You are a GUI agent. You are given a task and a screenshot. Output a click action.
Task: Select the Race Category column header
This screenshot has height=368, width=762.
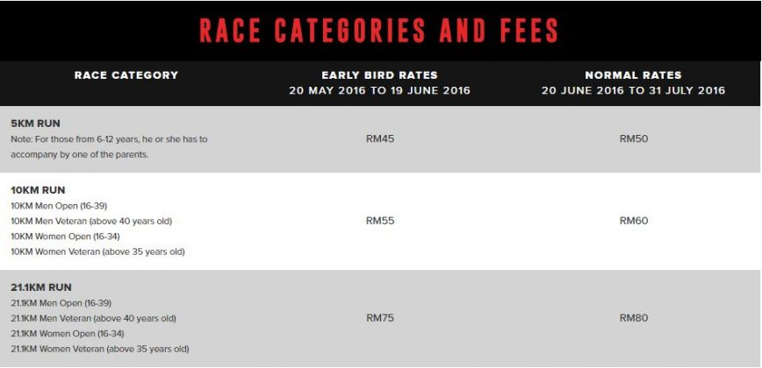(126, 75)
